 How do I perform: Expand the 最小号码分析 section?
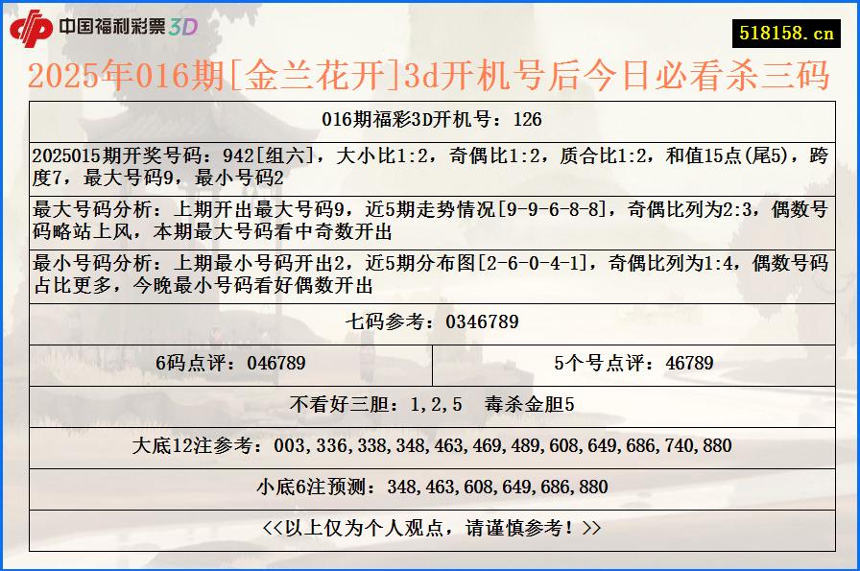click(x=430, y=272)
